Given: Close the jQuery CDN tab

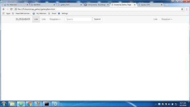Looking at the screenshot, I should click(x=161, y=5).
